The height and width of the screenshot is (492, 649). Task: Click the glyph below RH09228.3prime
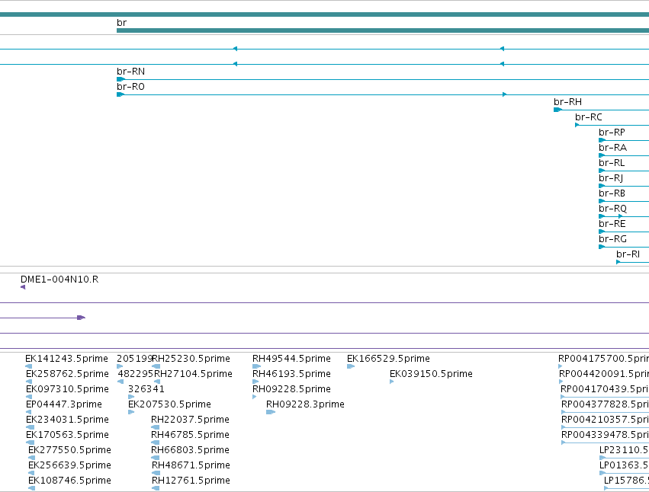tap(271, 412)
